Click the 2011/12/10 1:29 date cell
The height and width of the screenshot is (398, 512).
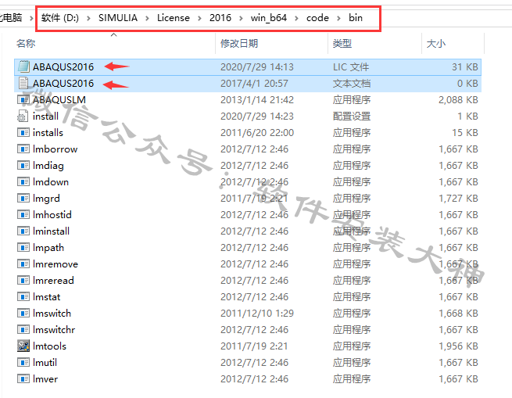pos(257,313)
